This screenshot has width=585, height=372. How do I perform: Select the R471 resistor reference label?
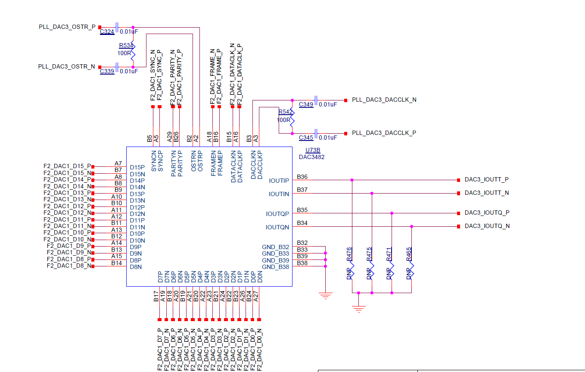click(389, 254)
